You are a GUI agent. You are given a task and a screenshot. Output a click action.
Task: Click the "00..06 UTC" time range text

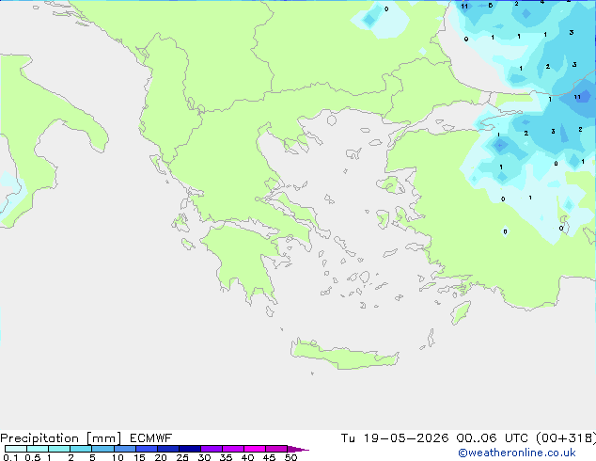(493, 438)
